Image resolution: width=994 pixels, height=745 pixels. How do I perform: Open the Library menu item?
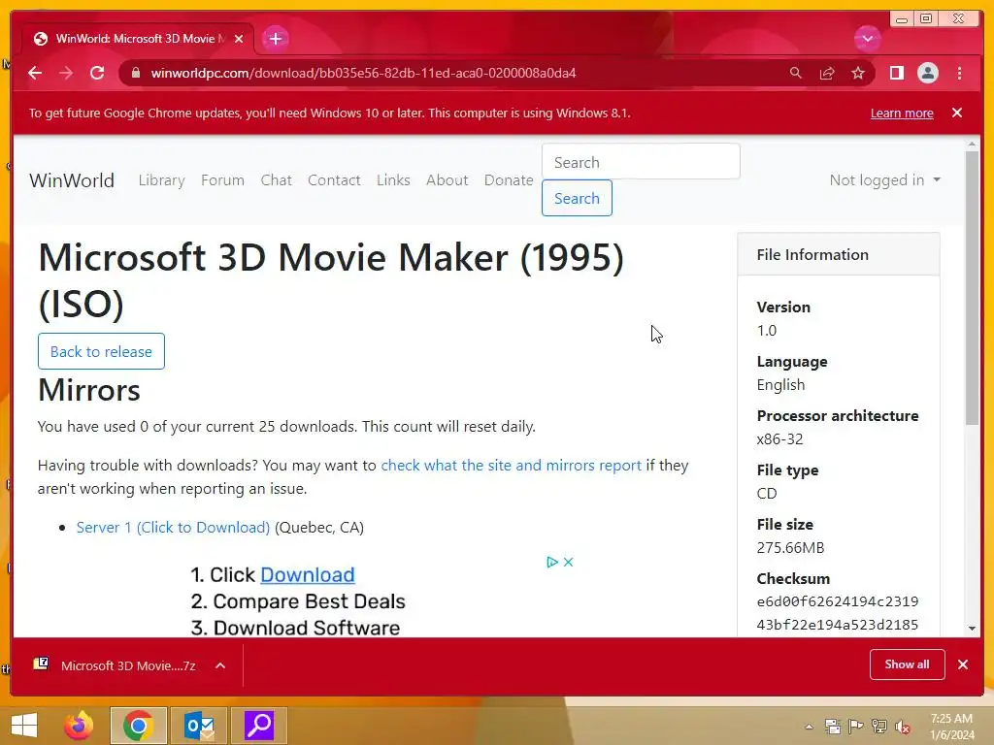coord(162,179)
